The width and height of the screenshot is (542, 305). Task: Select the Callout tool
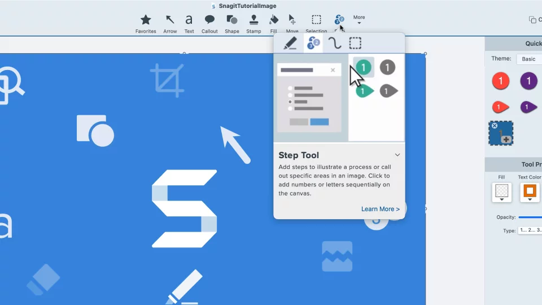tap(209, 24)
